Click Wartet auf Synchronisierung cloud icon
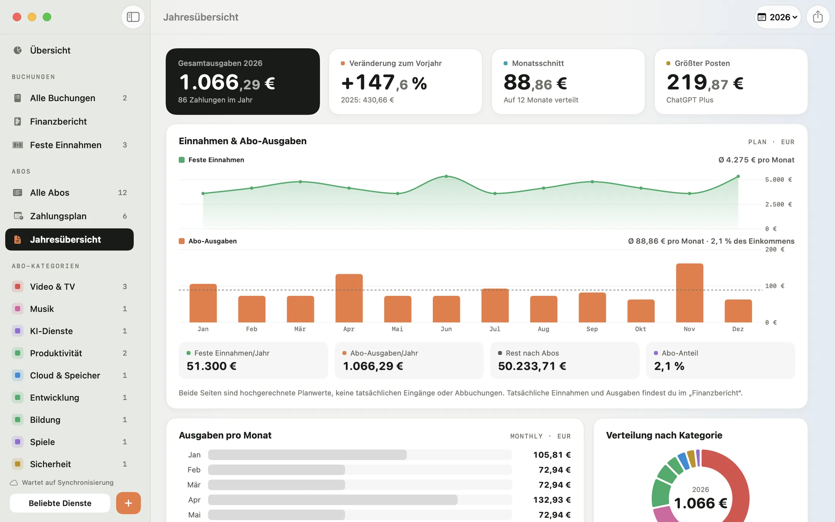 (14, 483)
